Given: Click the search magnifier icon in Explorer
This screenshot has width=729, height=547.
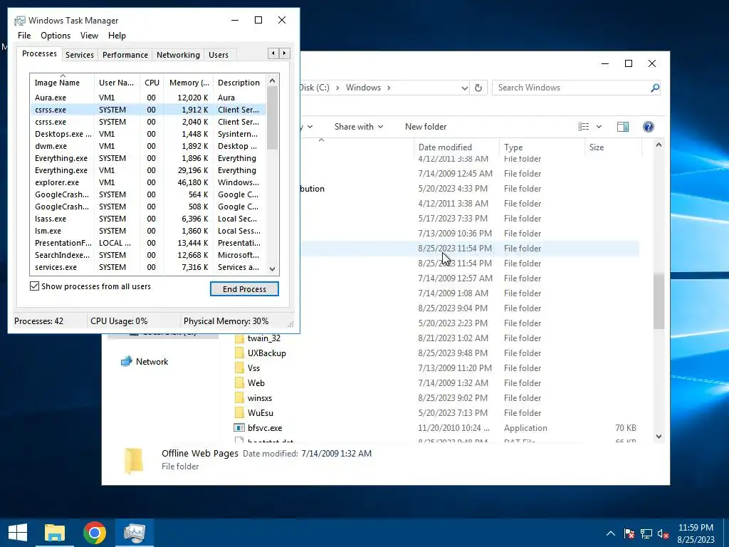Looking at the screenshot, I should click(x=655, y=88).
